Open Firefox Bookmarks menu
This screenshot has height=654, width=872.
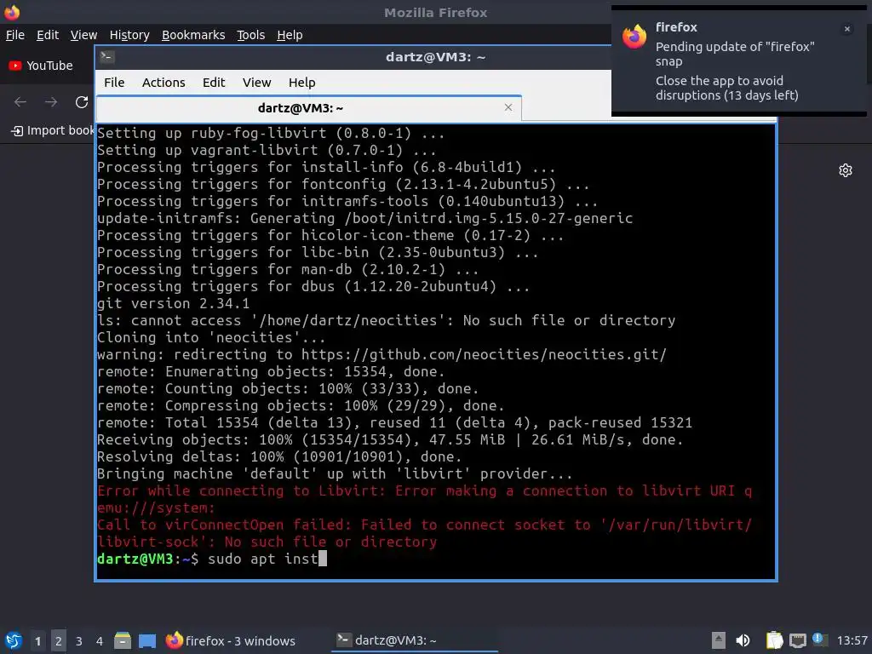click(193, 35)
